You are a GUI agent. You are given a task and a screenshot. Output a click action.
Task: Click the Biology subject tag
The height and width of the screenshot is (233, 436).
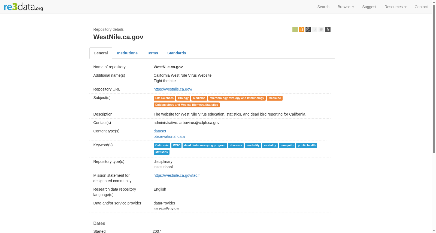pos(183,98)
